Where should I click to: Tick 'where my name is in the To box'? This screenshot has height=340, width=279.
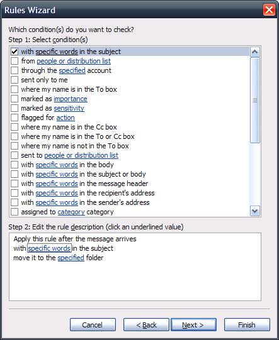click(x=14, y=89)
